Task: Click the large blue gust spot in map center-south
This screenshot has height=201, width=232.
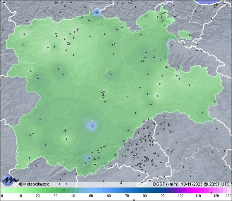Action: (x=91, y=125)
